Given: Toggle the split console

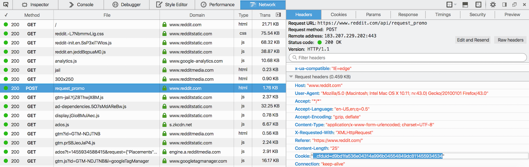Looking at the screenshot, I should [465, 5].
